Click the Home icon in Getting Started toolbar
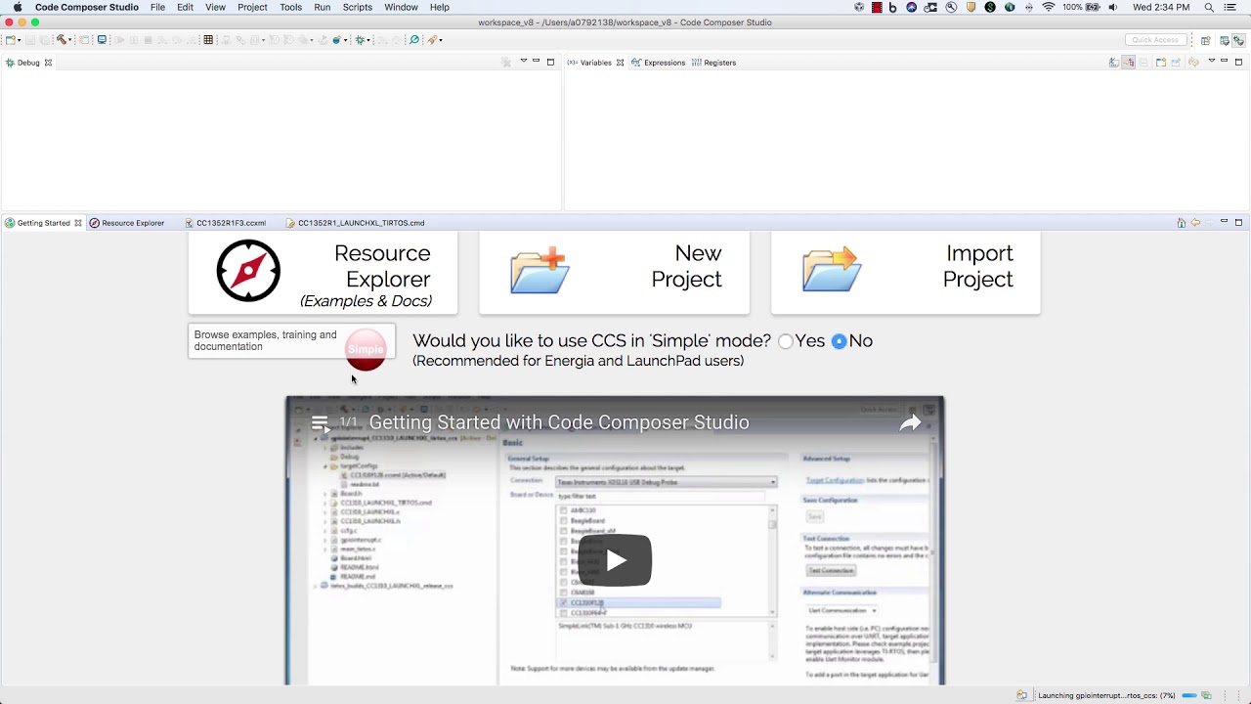The image size is (1251, 704). click(1182, 223)
